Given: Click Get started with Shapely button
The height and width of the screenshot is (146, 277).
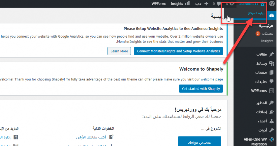Looking at the screenshot, I should tap(201, 89).
